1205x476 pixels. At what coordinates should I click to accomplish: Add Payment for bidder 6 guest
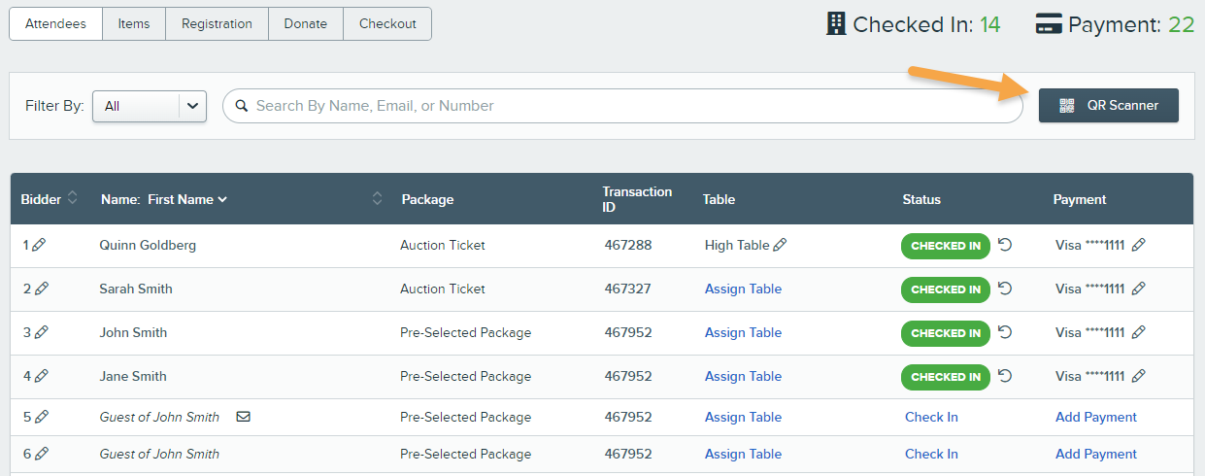click(1096, 455)
